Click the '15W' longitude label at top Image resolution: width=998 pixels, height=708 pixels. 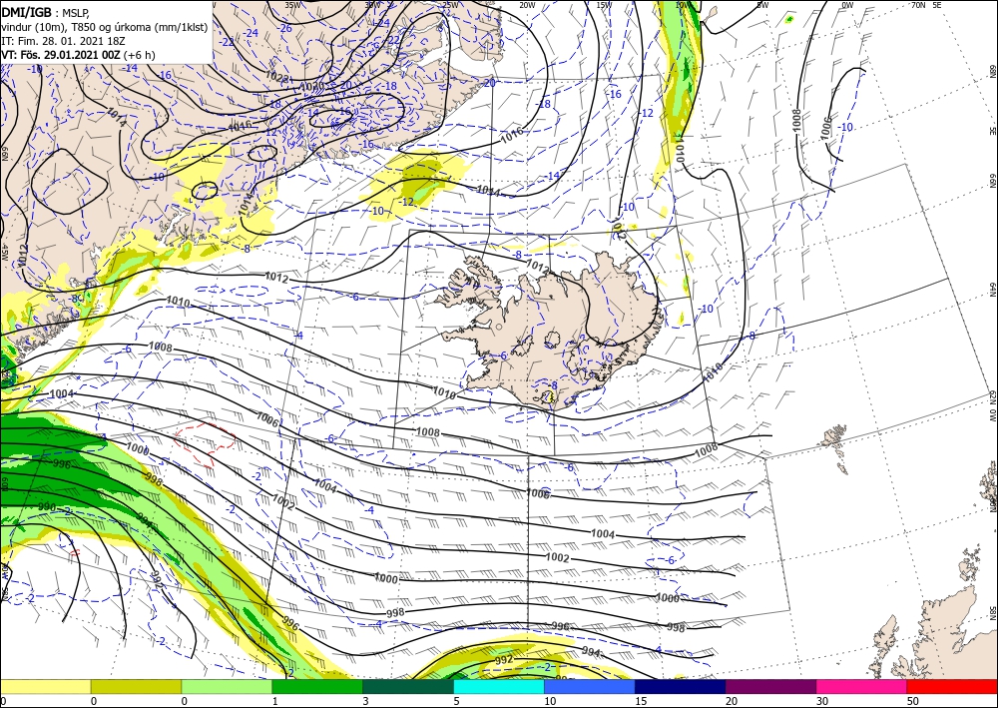[x=604, y=5]
